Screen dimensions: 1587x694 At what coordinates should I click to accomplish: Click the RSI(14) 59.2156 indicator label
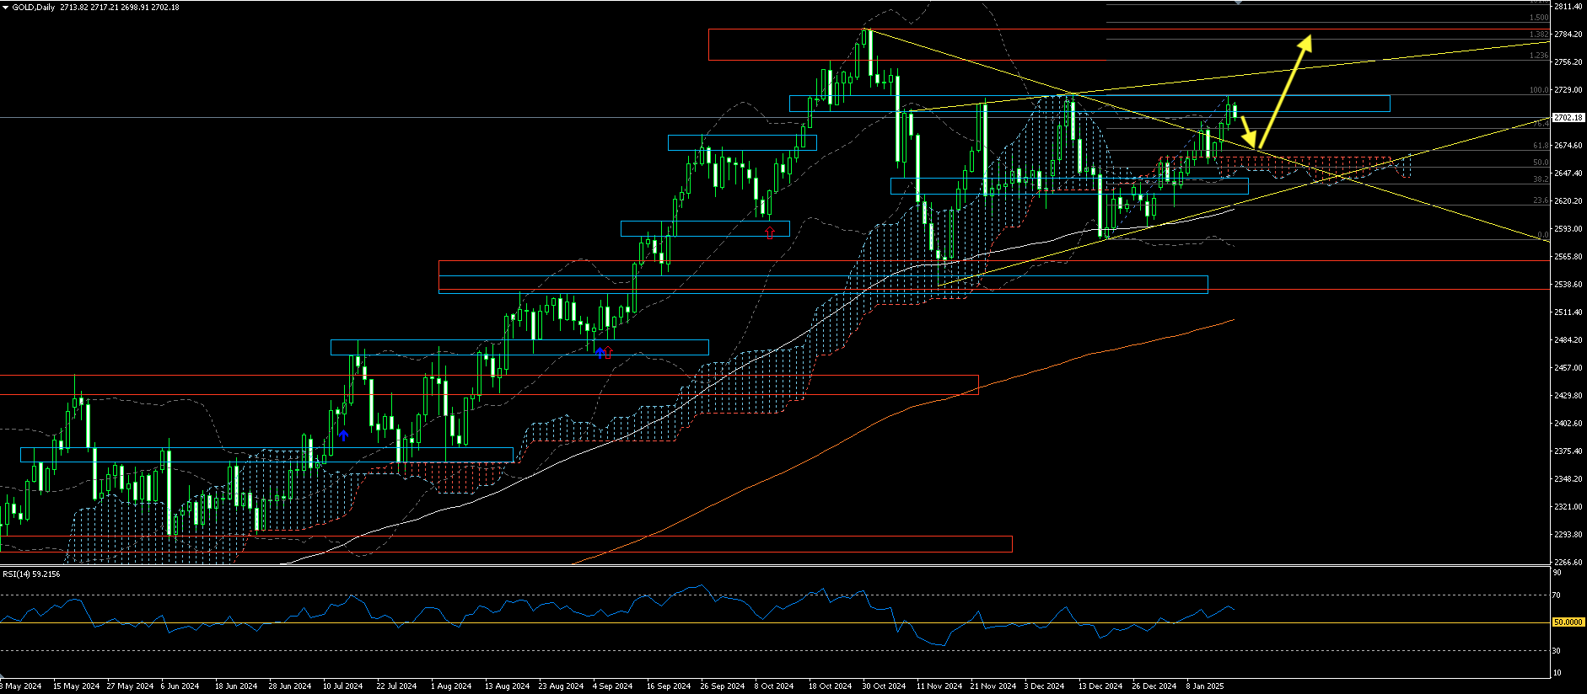(31, 574)
